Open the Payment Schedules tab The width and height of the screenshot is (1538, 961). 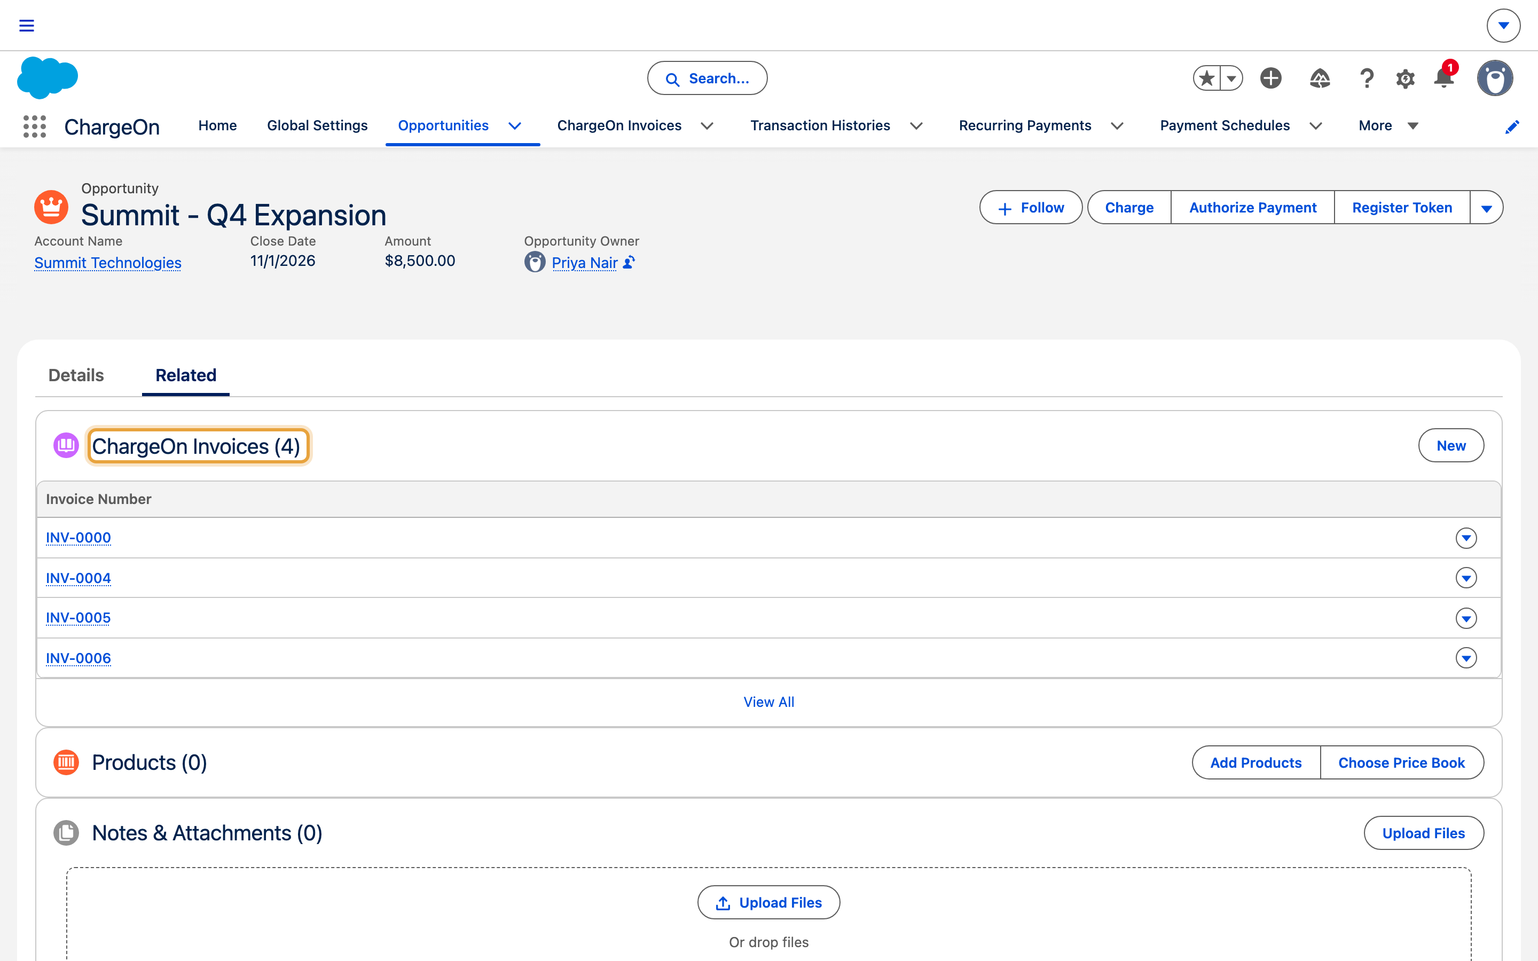pyautogui.click(x=1225, y=126)
